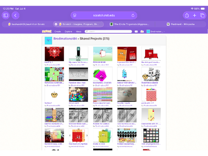Go back with the browser back arrow
The width and height of the screenshot is (208, 156).
point(16,15)
